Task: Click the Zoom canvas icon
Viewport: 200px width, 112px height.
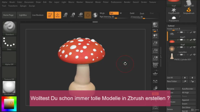Action: 155,44
